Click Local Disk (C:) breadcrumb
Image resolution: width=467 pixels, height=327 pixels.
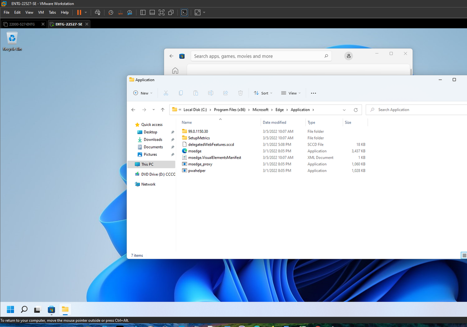click(x=195, y=110)
